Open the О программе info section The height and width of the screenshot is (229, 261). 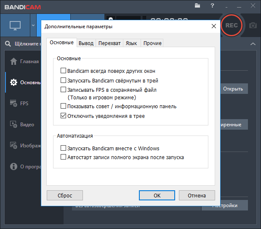pos(25,166)
